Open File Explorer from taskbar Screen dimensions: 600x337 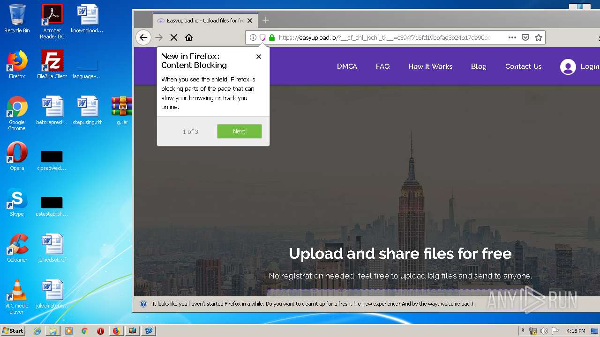(x=53, y=331)
